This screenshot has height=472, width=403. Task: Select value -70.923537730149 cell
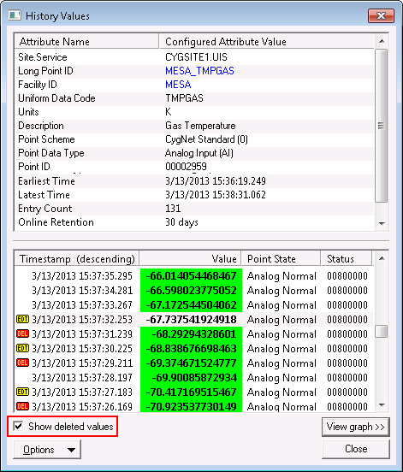click(191, 406)
